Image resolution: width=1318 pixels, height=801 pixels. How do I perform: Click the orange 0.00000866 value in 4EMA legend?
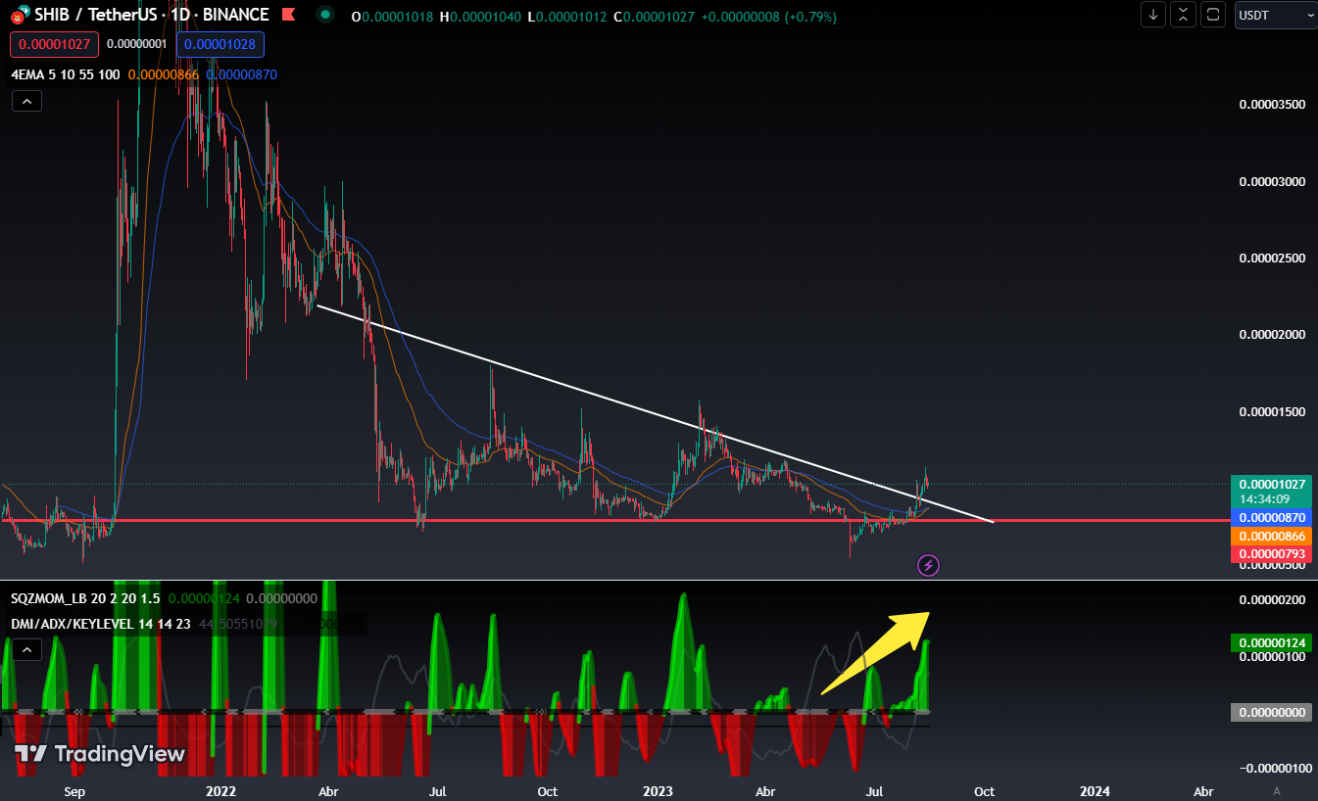pos(164,74)
